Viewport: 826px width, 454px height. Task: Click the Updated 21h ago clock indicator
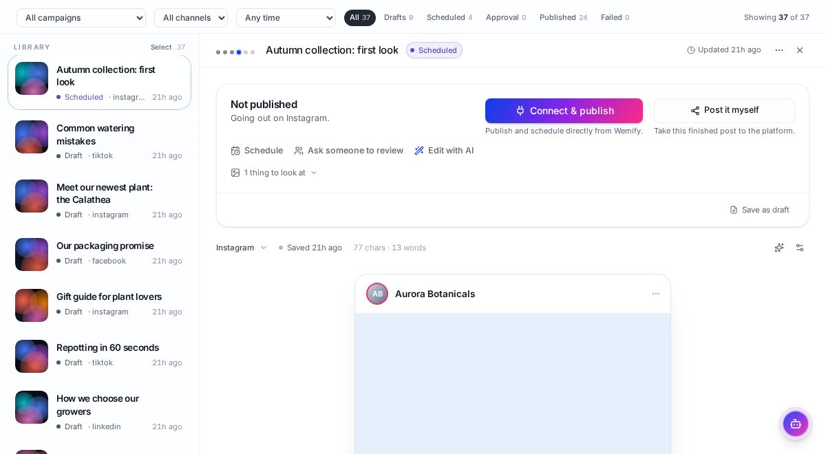pos(724,50)
